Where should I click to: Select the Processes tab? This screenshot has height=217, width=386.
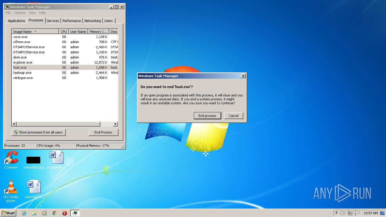(36, 20)
